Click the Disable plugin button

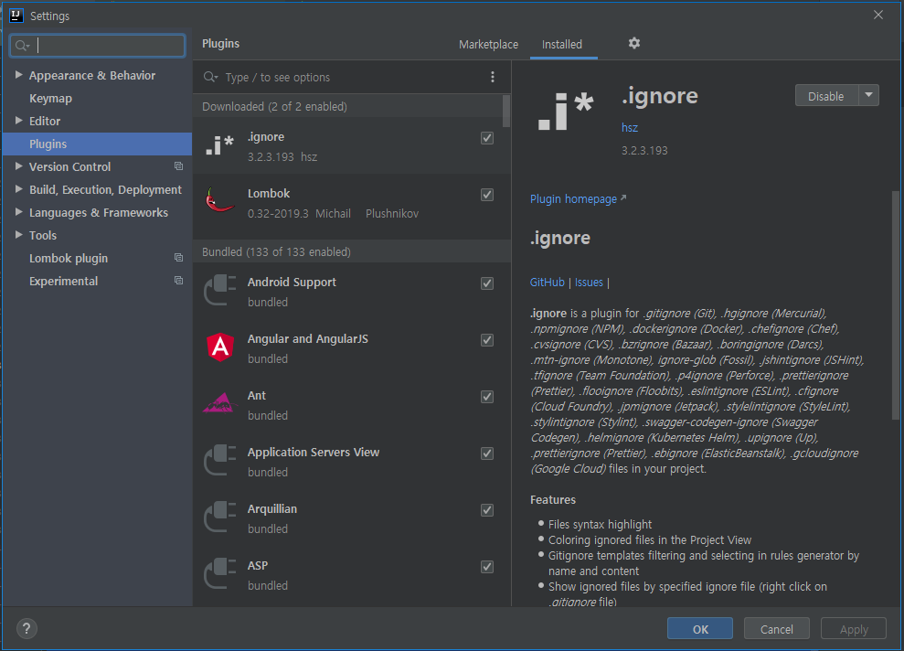coord(826,96)
